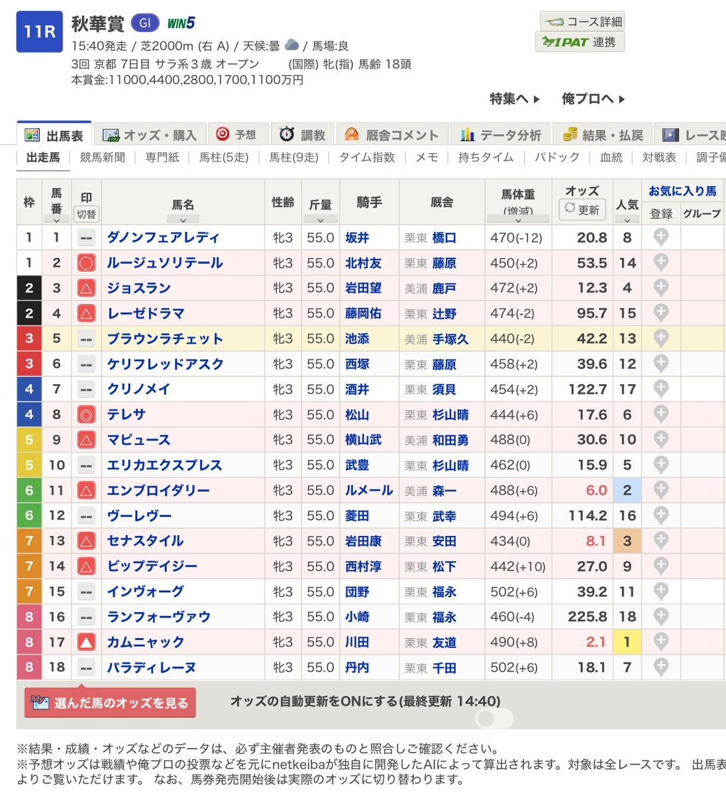Click odds value 225.8

(x=588, y=617)
